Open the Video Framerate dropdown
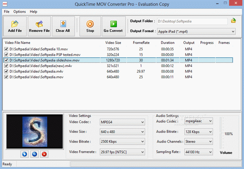Screen dimensions: 244x169 click(x=122, y=152)
